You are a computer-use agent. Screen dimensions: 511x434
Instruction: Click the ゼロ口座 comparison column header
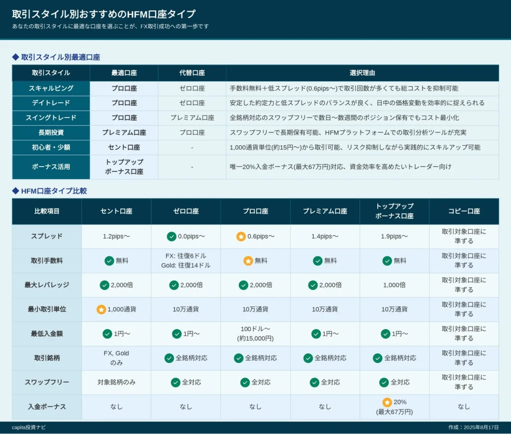coord(186,211)
